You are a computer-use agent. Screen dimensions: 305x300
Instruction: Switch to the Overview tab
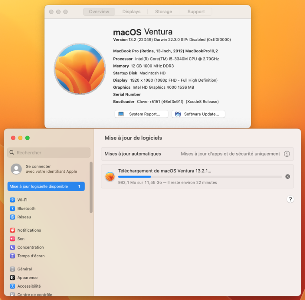(x=99, y=12)
